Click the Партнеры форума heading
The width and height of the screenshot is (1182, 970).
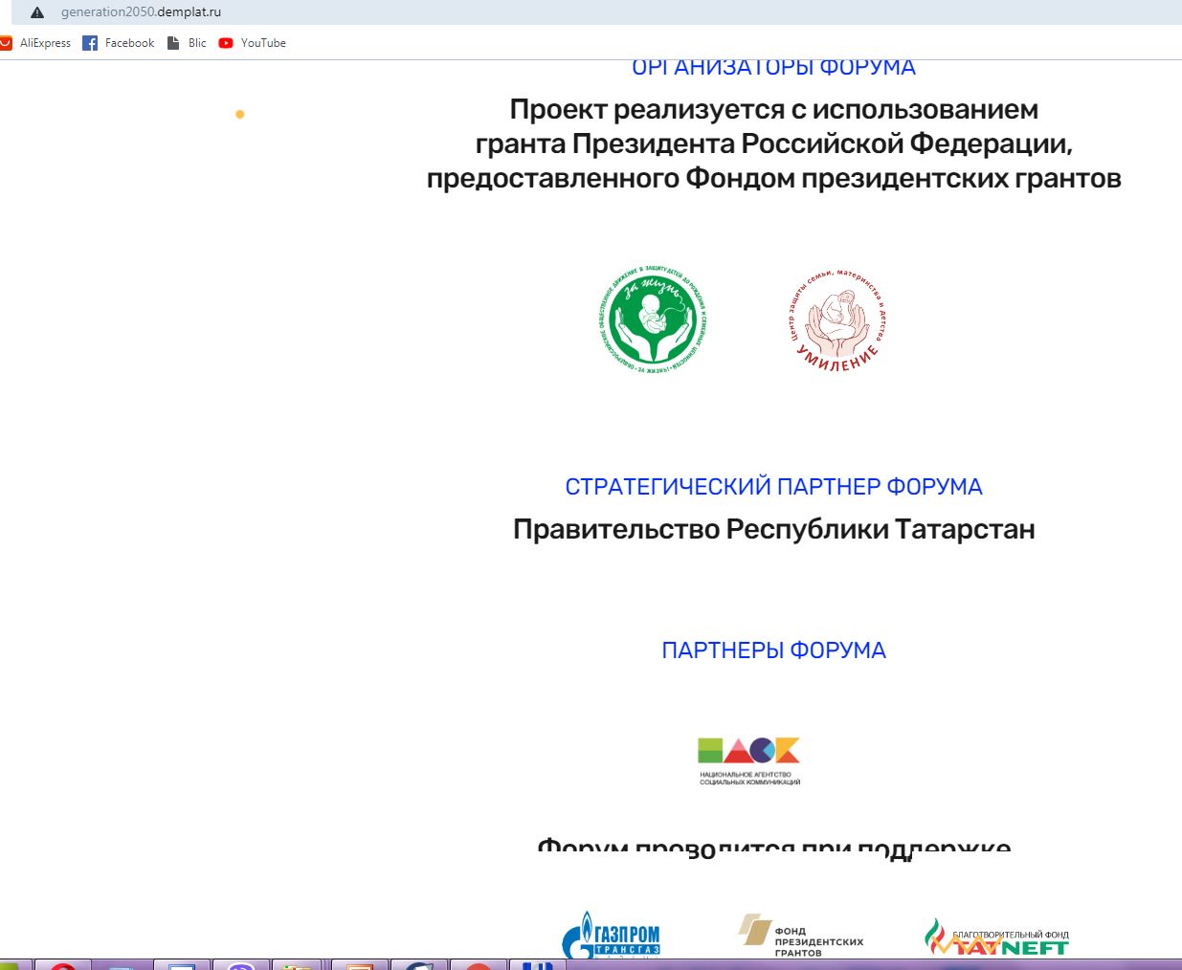(773, 650)
